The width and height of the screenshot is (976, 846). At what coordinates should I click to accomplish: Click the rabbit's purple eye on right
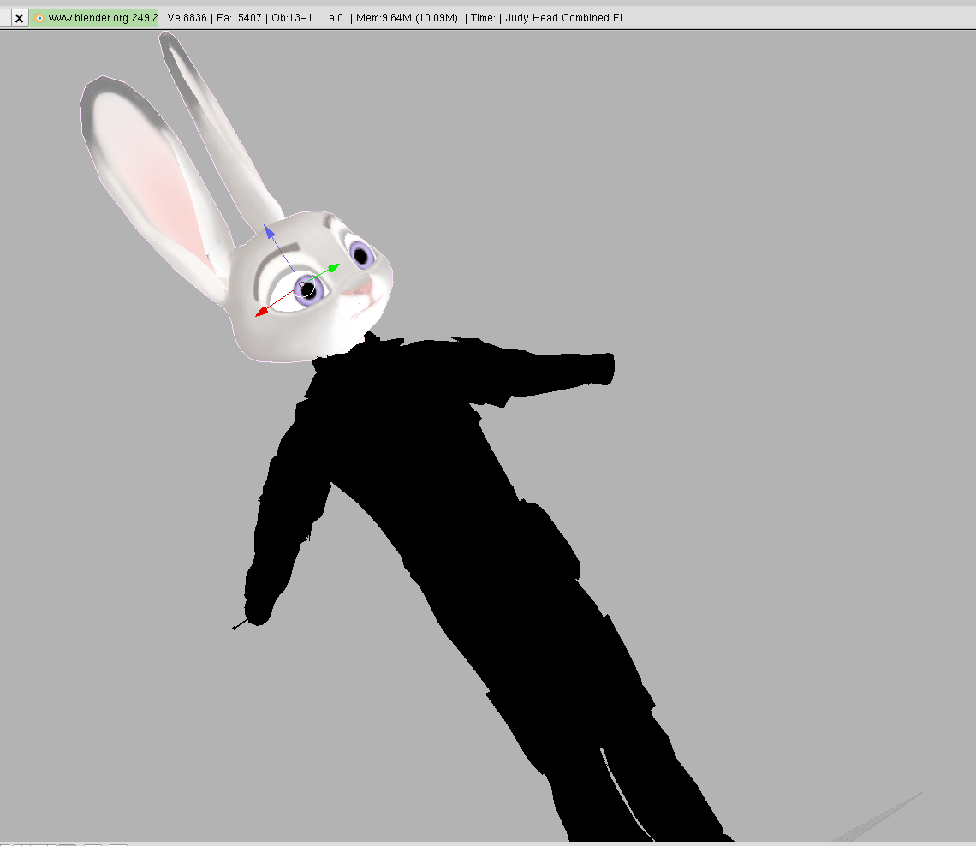[360, 253]
